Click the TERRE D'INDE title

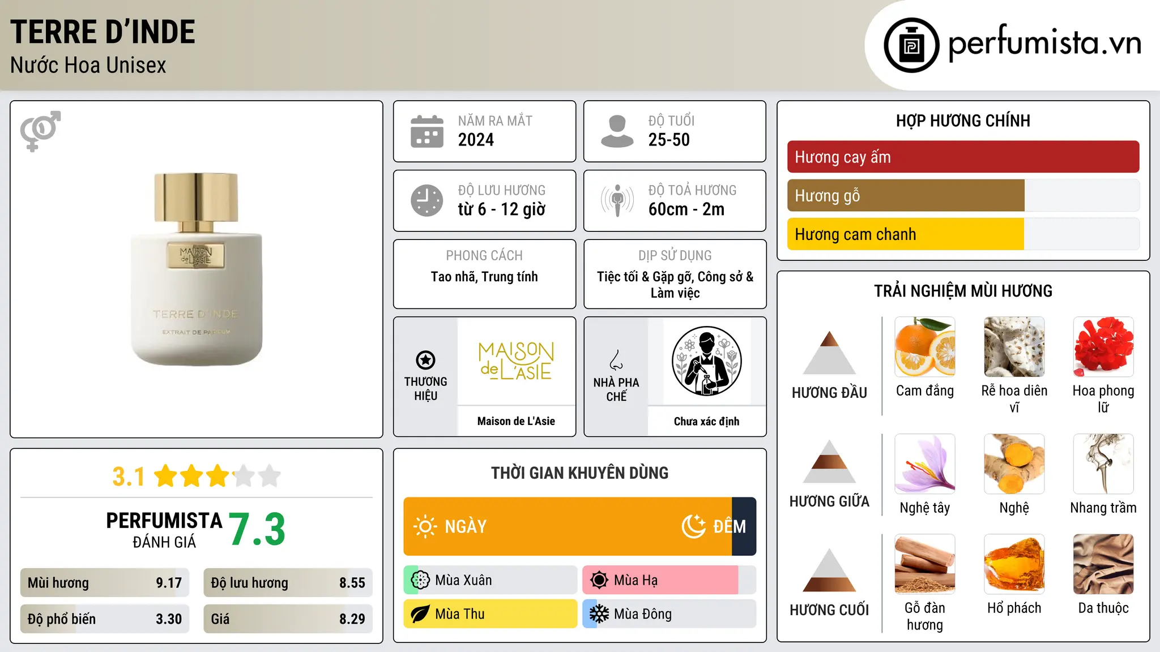pos(103,32)
